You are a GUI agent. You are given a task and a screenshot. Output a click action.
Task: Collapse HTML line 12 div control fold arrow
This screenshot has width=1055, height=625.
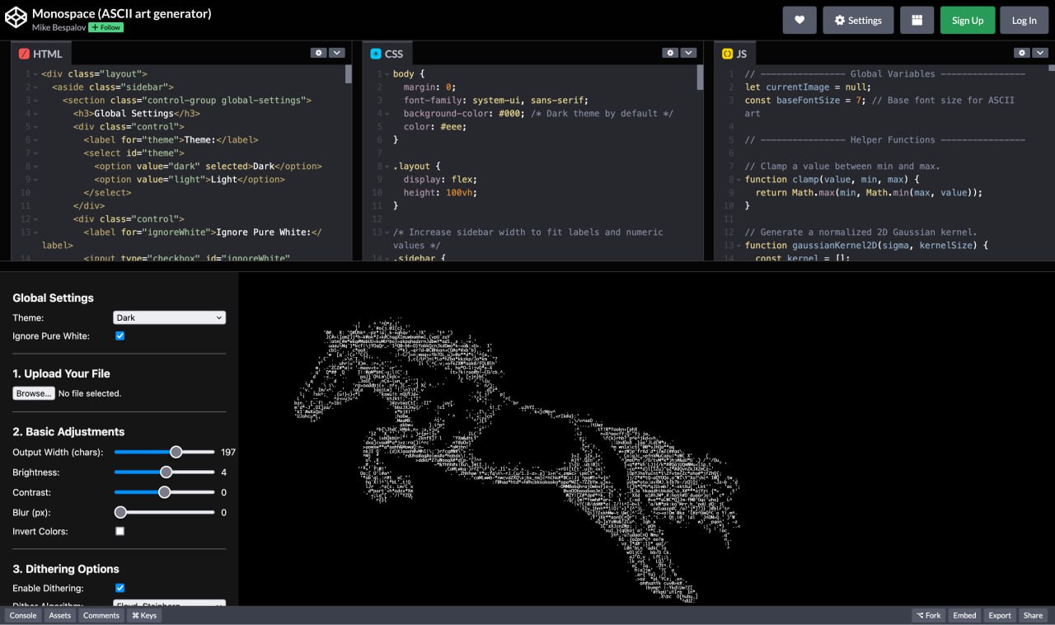36,219
